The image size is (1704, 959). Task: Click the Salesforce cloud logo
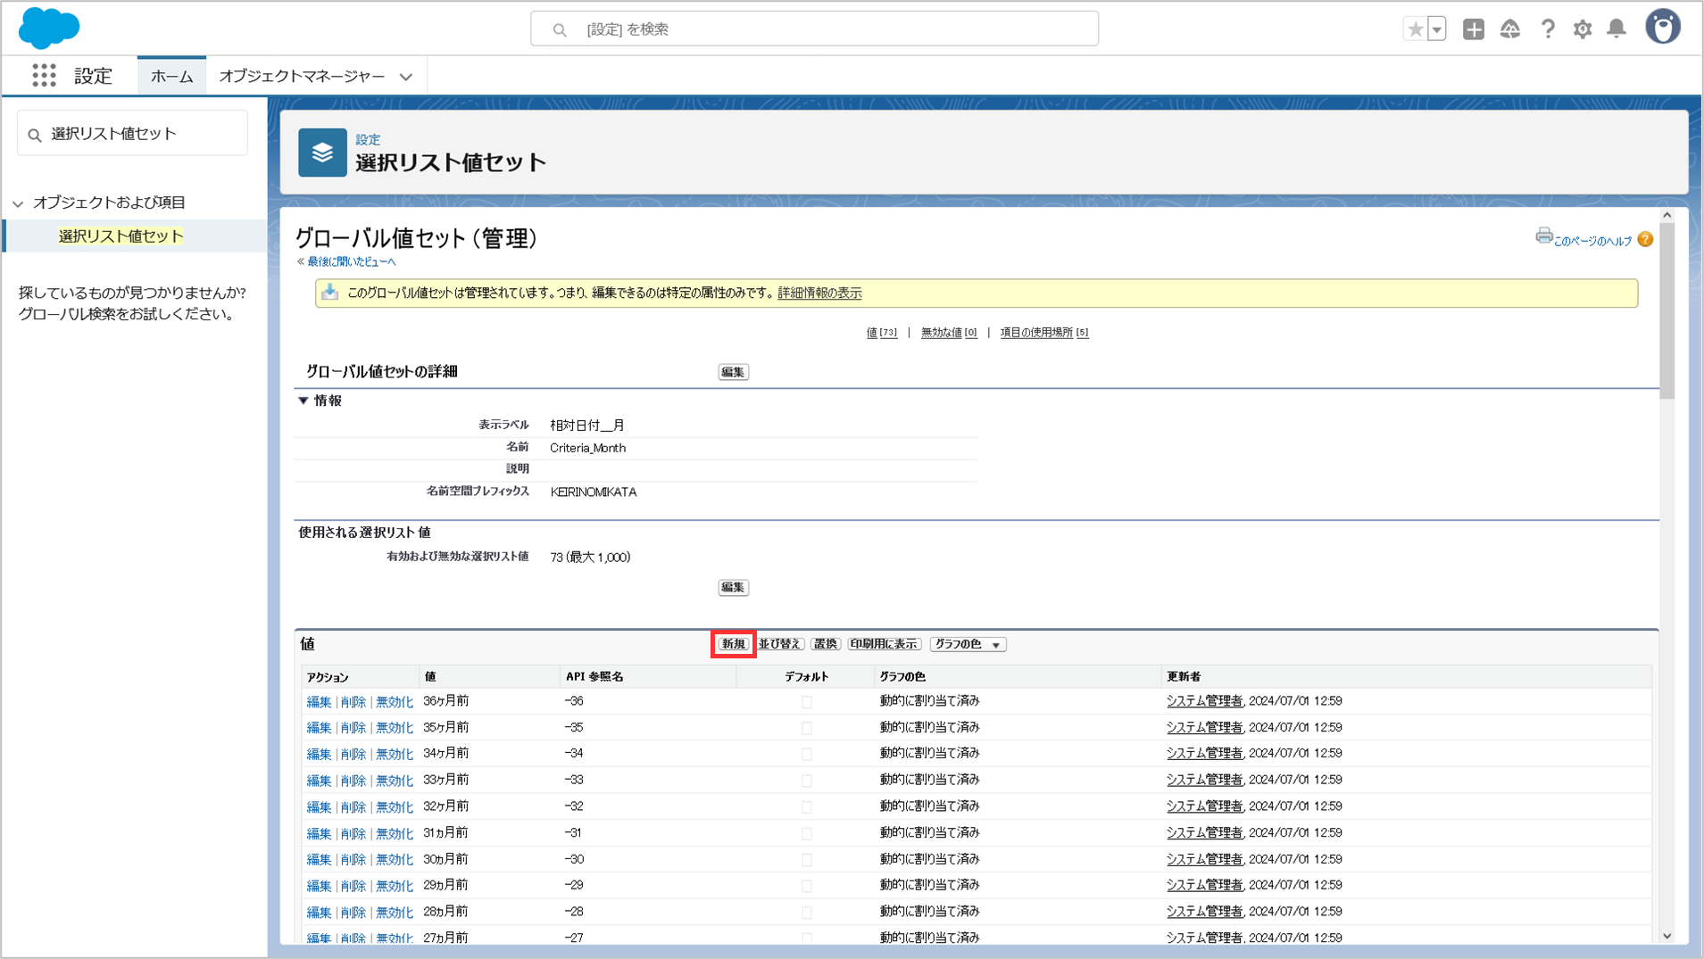pos(49,28)
